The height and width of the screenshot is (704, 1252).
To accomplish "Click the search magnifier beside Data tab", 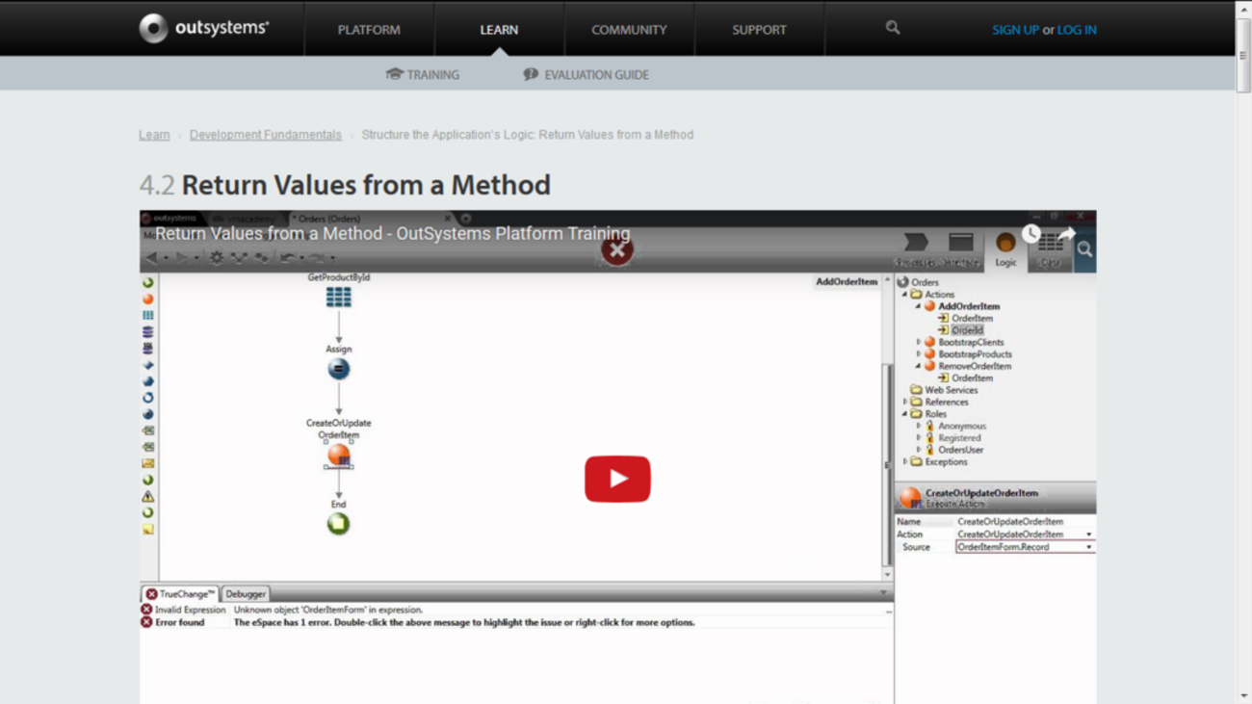I will [1084, 249].
